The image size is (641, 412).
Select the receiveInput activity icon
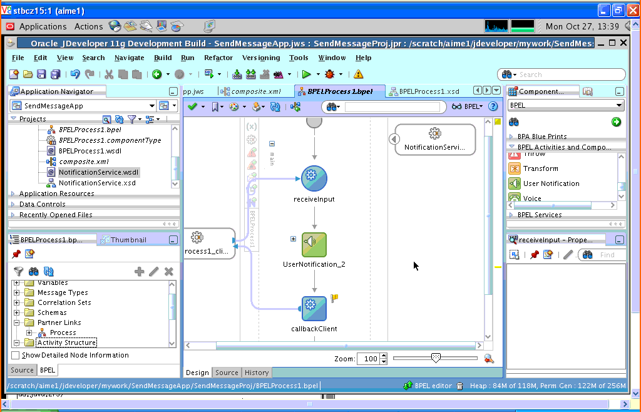pos(314,178)
